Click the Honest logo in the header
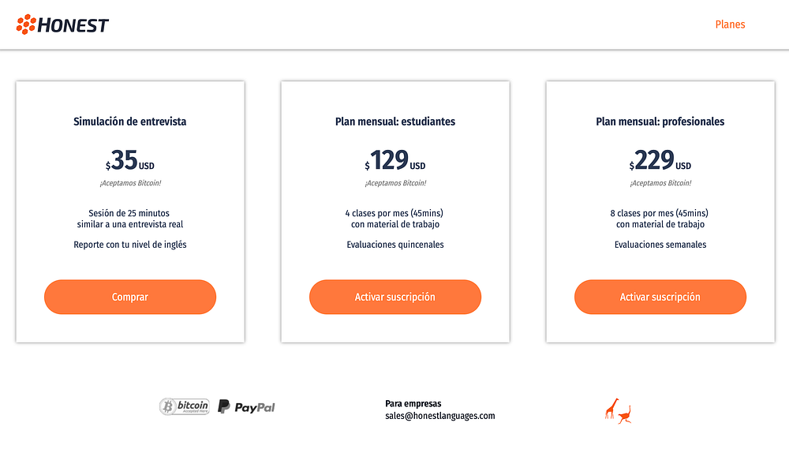Screen dimensions: 789x449 (x=62, y=24)
